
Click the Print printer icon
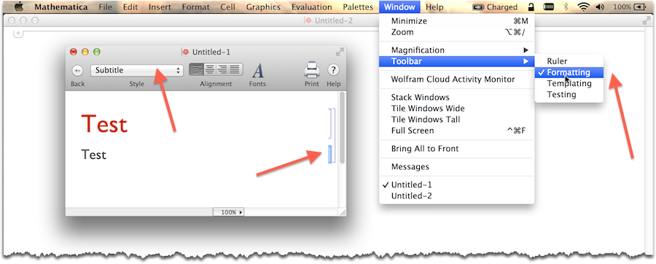tap(312, 70)
